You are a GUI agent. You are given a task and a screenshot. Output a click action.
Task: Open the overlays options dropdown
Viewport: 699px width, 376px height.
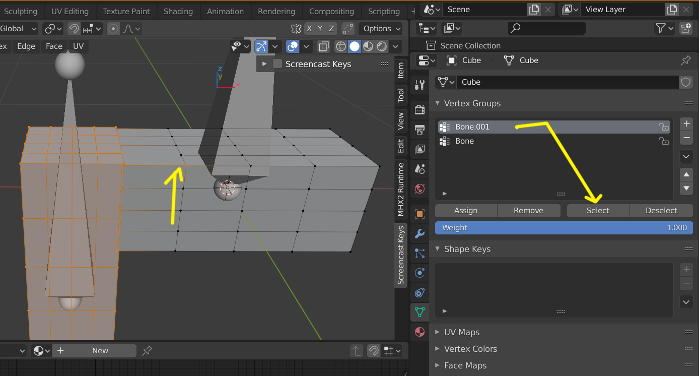pos(306,46)
